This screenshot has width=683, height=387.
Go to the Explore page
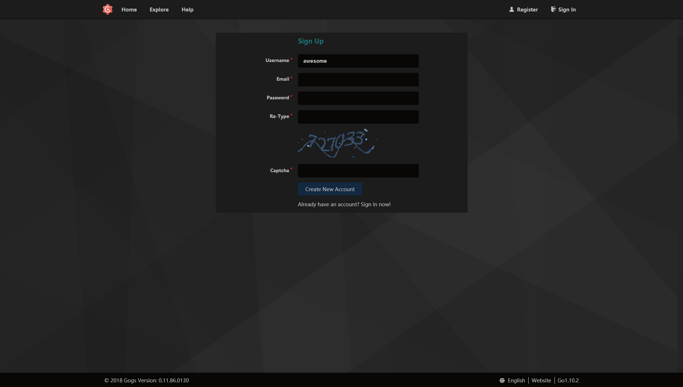click(159, 10)
